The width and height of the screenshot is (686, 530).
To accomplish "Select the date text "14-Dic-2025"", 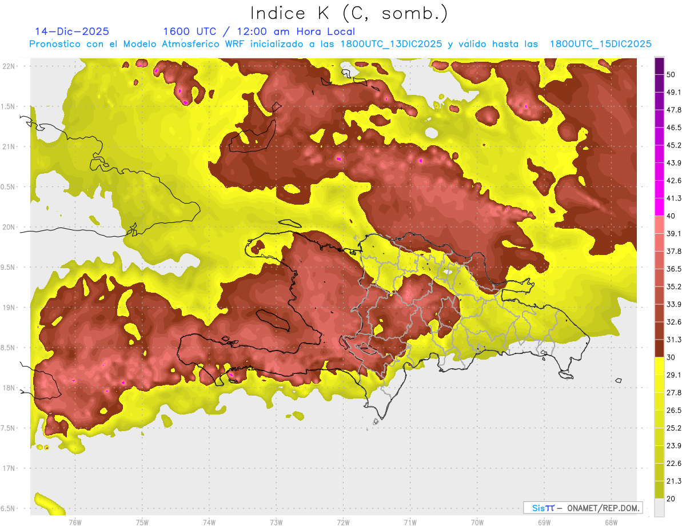I will click(72, 31).
